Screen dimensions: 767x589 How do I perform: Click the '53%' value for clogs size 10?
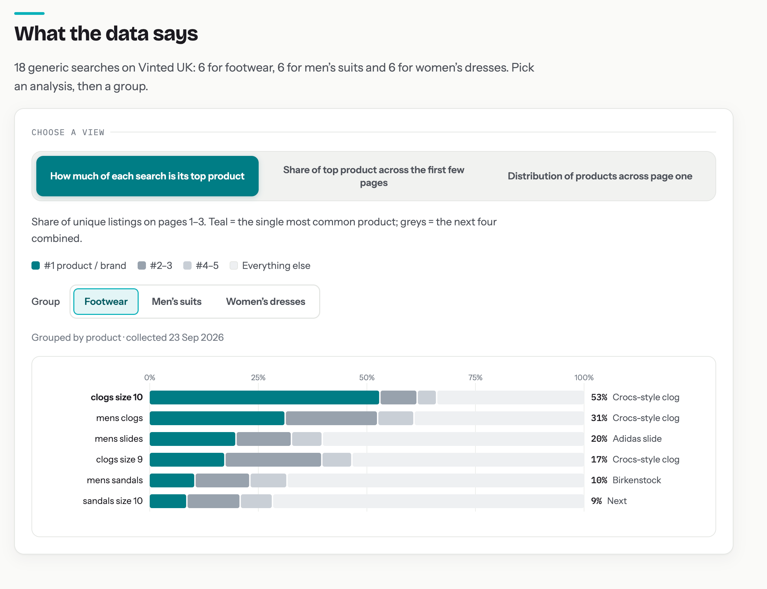599,397
